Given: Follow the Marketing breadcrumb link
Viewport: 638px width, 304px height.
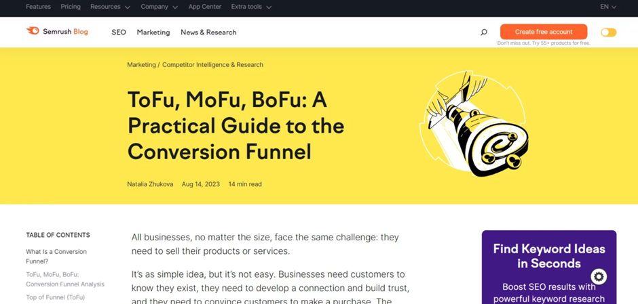Looking at the screenshot, I should 141,64.
